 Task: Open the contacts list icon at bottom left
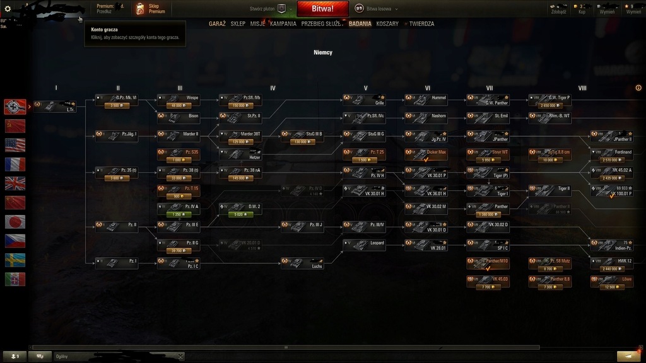(x=15, y=357)
